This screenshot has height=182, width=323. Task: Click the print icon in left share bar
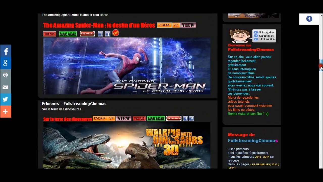pyautogui.click(x=6, y=75)
